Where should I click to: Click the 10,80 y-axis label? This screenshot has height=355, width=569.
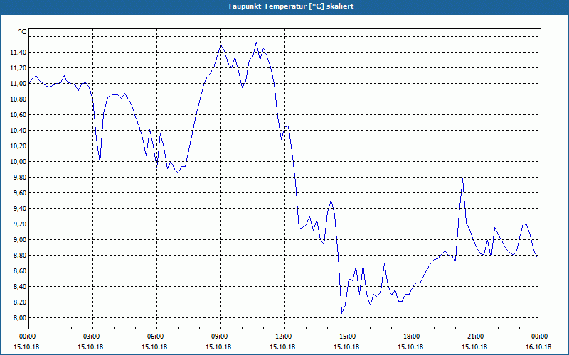click(x=18, y=99)
